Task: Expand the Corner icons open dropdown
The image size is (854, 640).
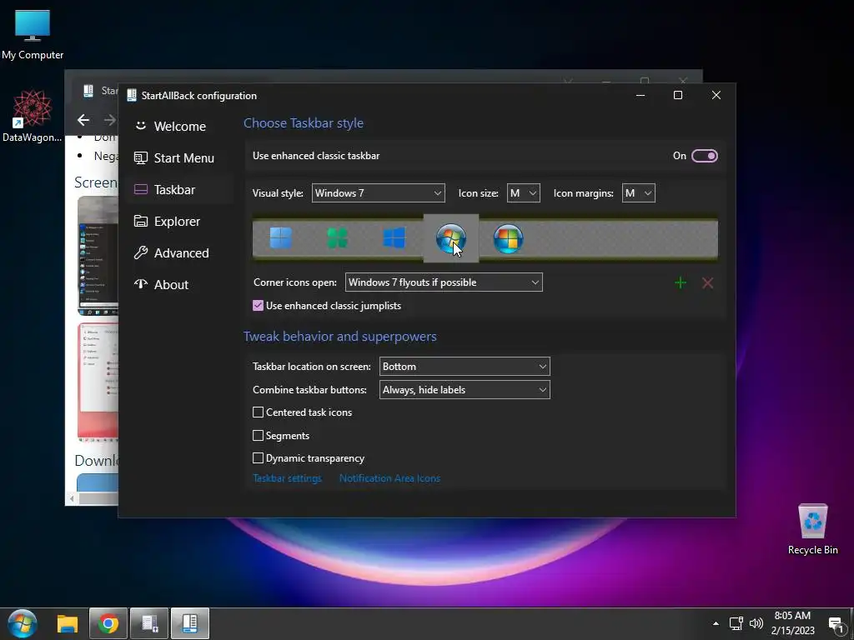Action: pyautogui.click(x=444, y=282)
